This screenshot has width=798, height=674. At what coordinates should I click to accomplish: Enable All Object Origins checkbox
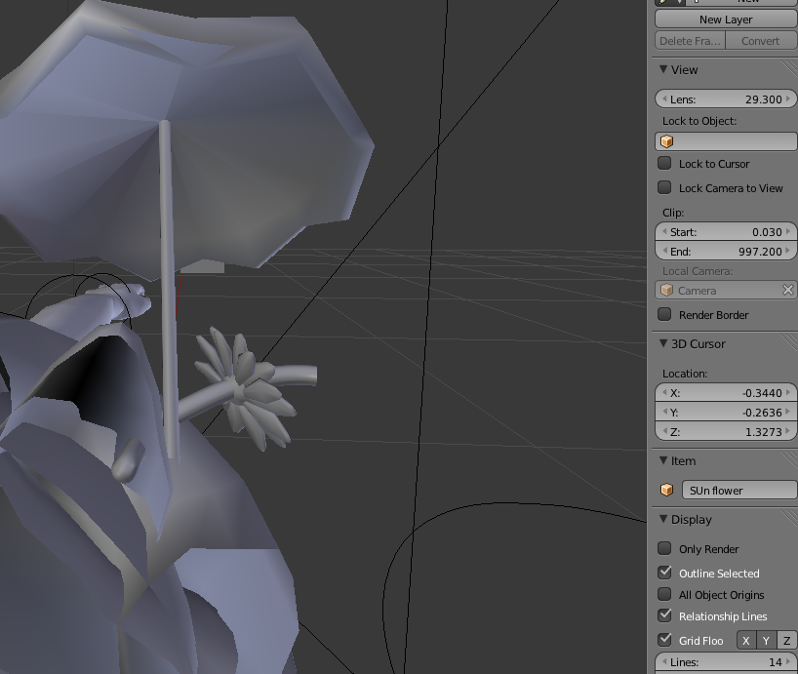(664, 594)
